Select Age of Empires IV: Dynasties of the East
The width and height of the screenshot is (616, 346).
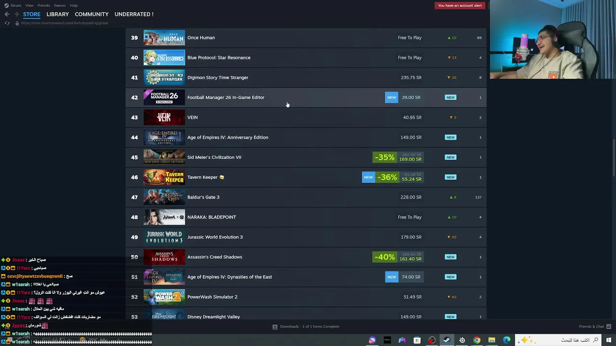(x=230, y=277)
